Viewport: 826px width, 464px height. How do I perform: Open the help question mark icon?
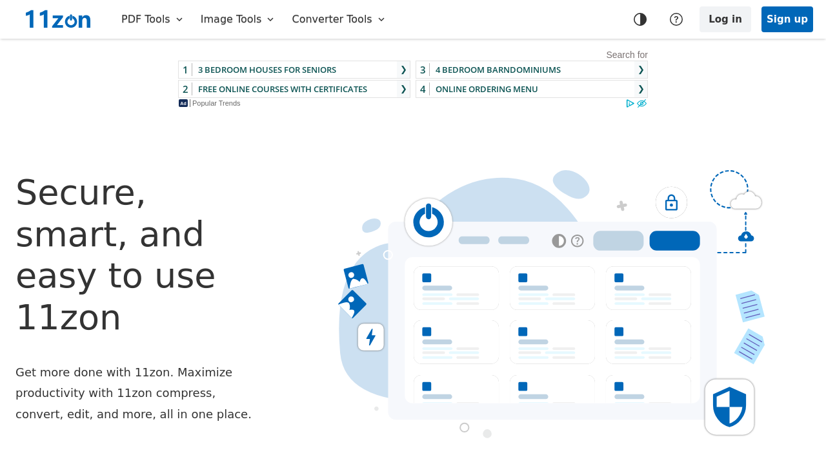tap(676, 19)
